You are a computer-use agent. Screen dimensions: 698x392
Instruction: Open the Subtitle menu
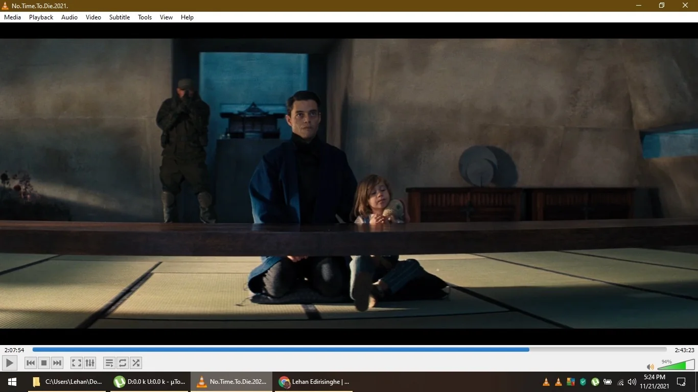(x=120, y=17)
